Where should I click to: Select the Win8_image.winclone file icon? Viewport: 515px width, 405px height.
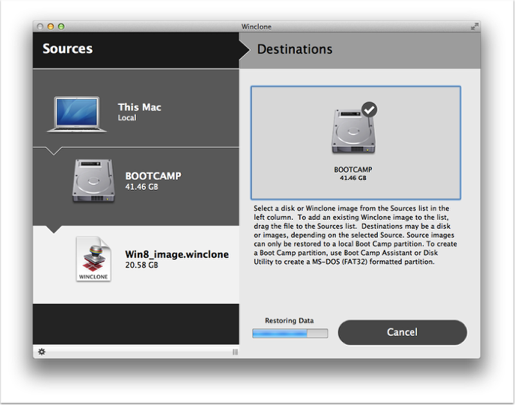94,258
